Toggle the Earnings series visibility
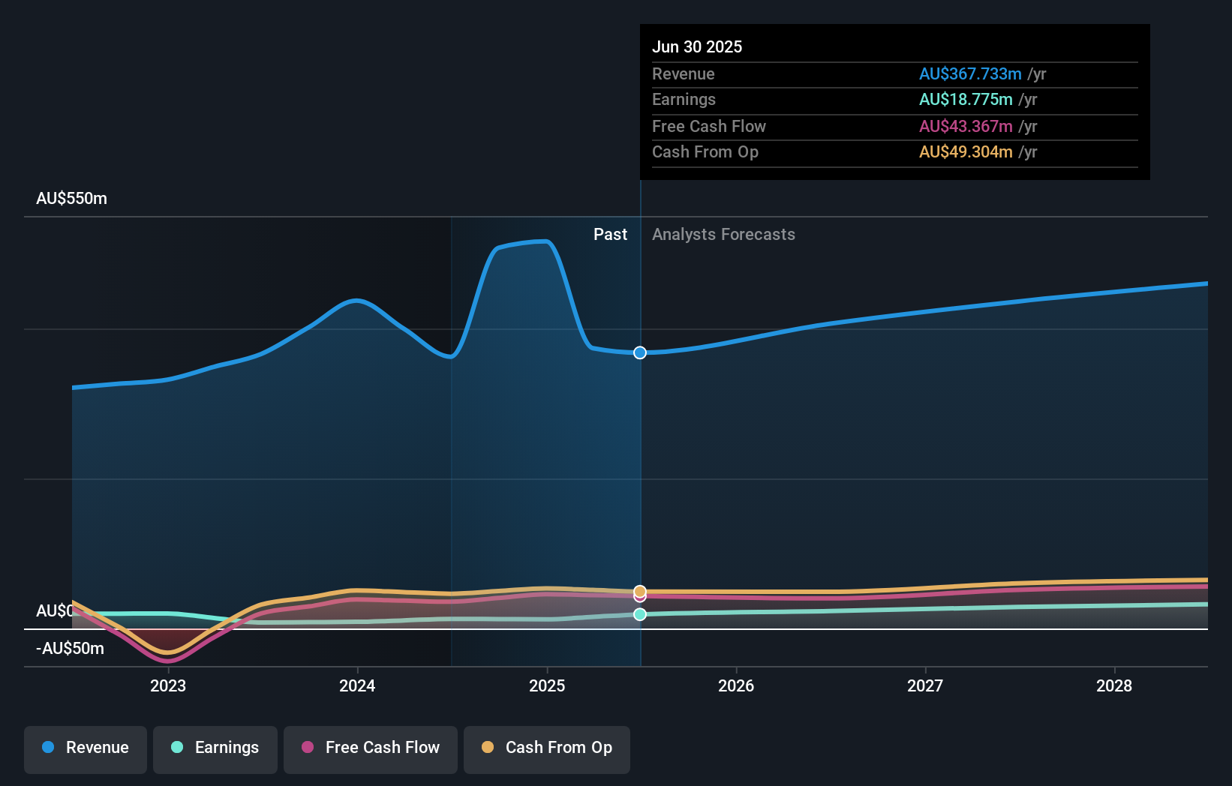The height and width of the screenshot is (786, 1232). [215, 748]
